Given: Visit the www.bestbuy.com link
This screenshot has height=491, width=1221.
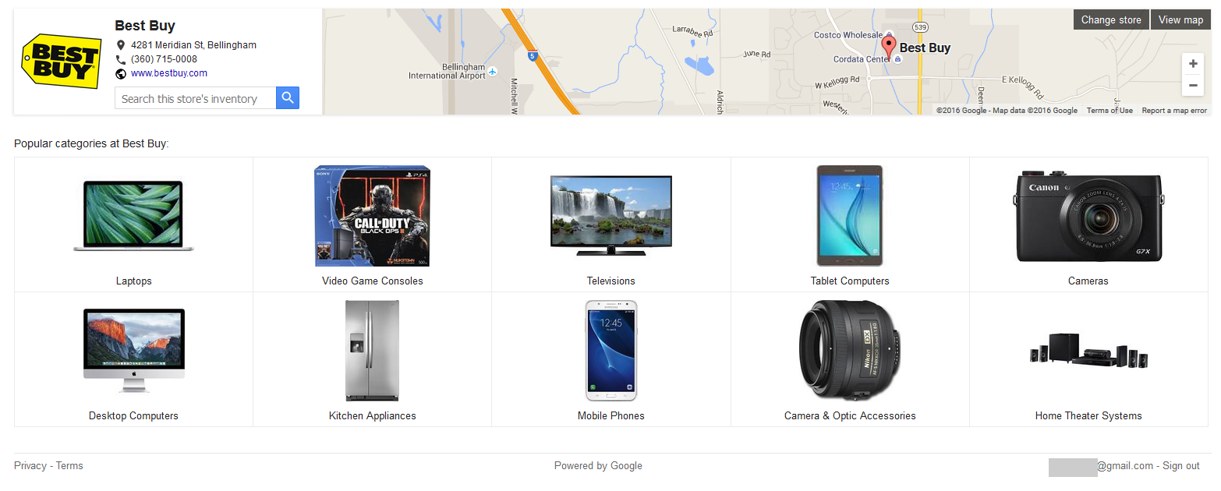Looking at the screenshot, I should pos(169,73).
